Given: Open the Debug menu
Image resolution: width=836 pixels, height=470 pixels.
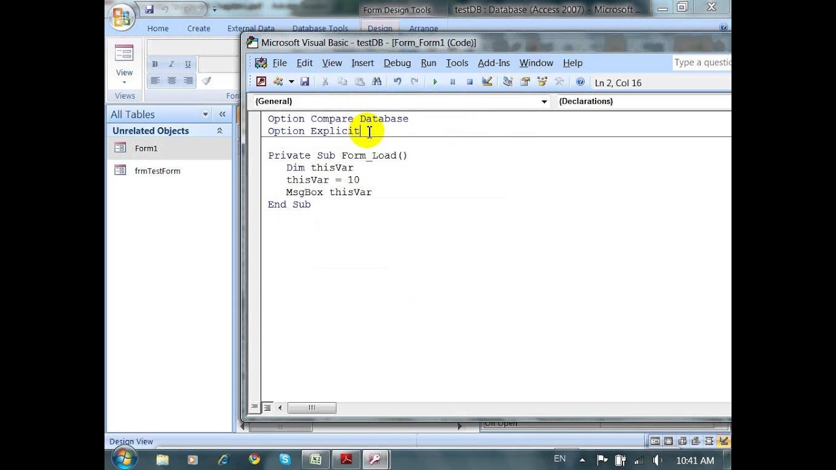Looking at the screenshot, I should coord(397,63).
